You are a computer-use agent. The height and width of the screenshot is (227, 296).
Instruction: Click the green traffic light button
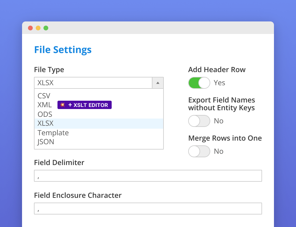tap(46, 28)
